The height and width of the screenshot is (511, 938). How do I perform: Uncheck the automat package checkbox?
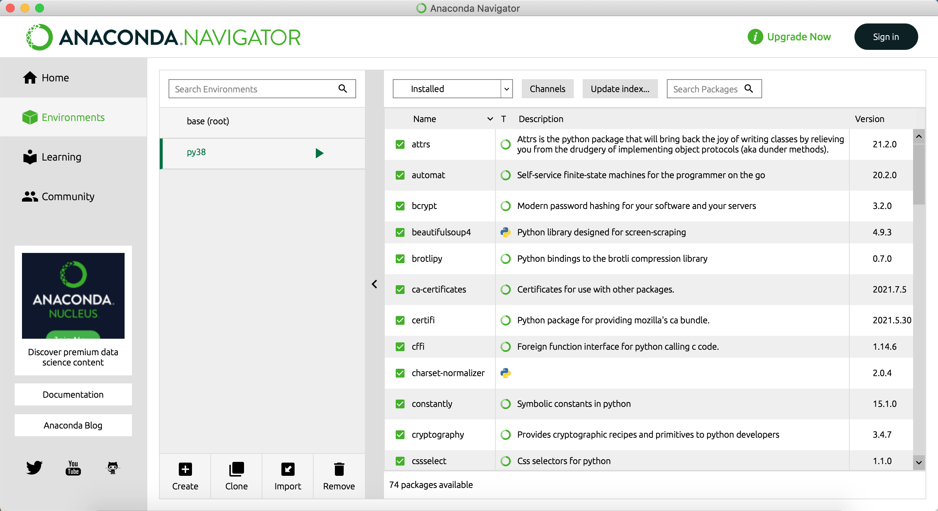click(400, 175)
